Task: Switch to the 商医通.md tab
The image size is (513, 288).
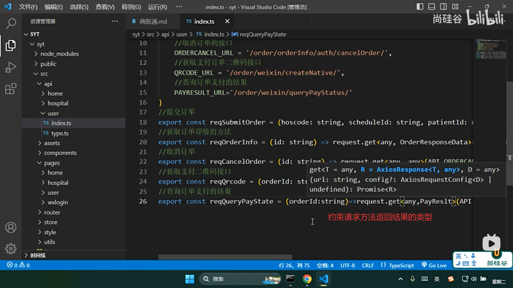Action: click(x=153, y=21)
